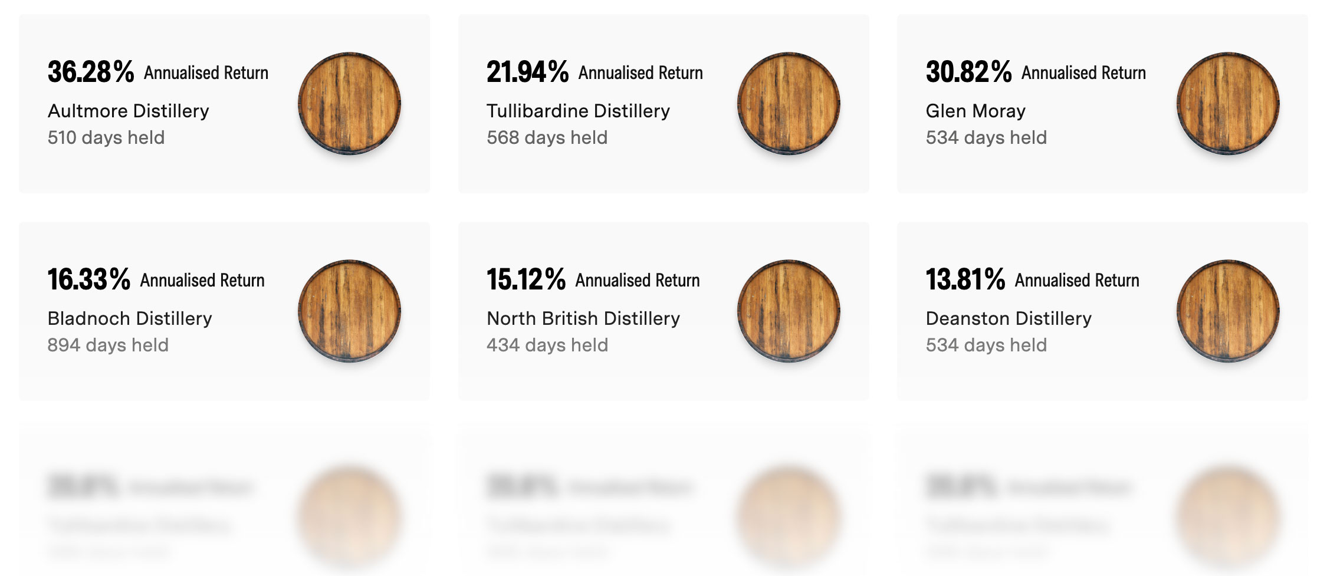
Task: Click the Deanston Distillery barrel icon
Action: [1228, 311]
